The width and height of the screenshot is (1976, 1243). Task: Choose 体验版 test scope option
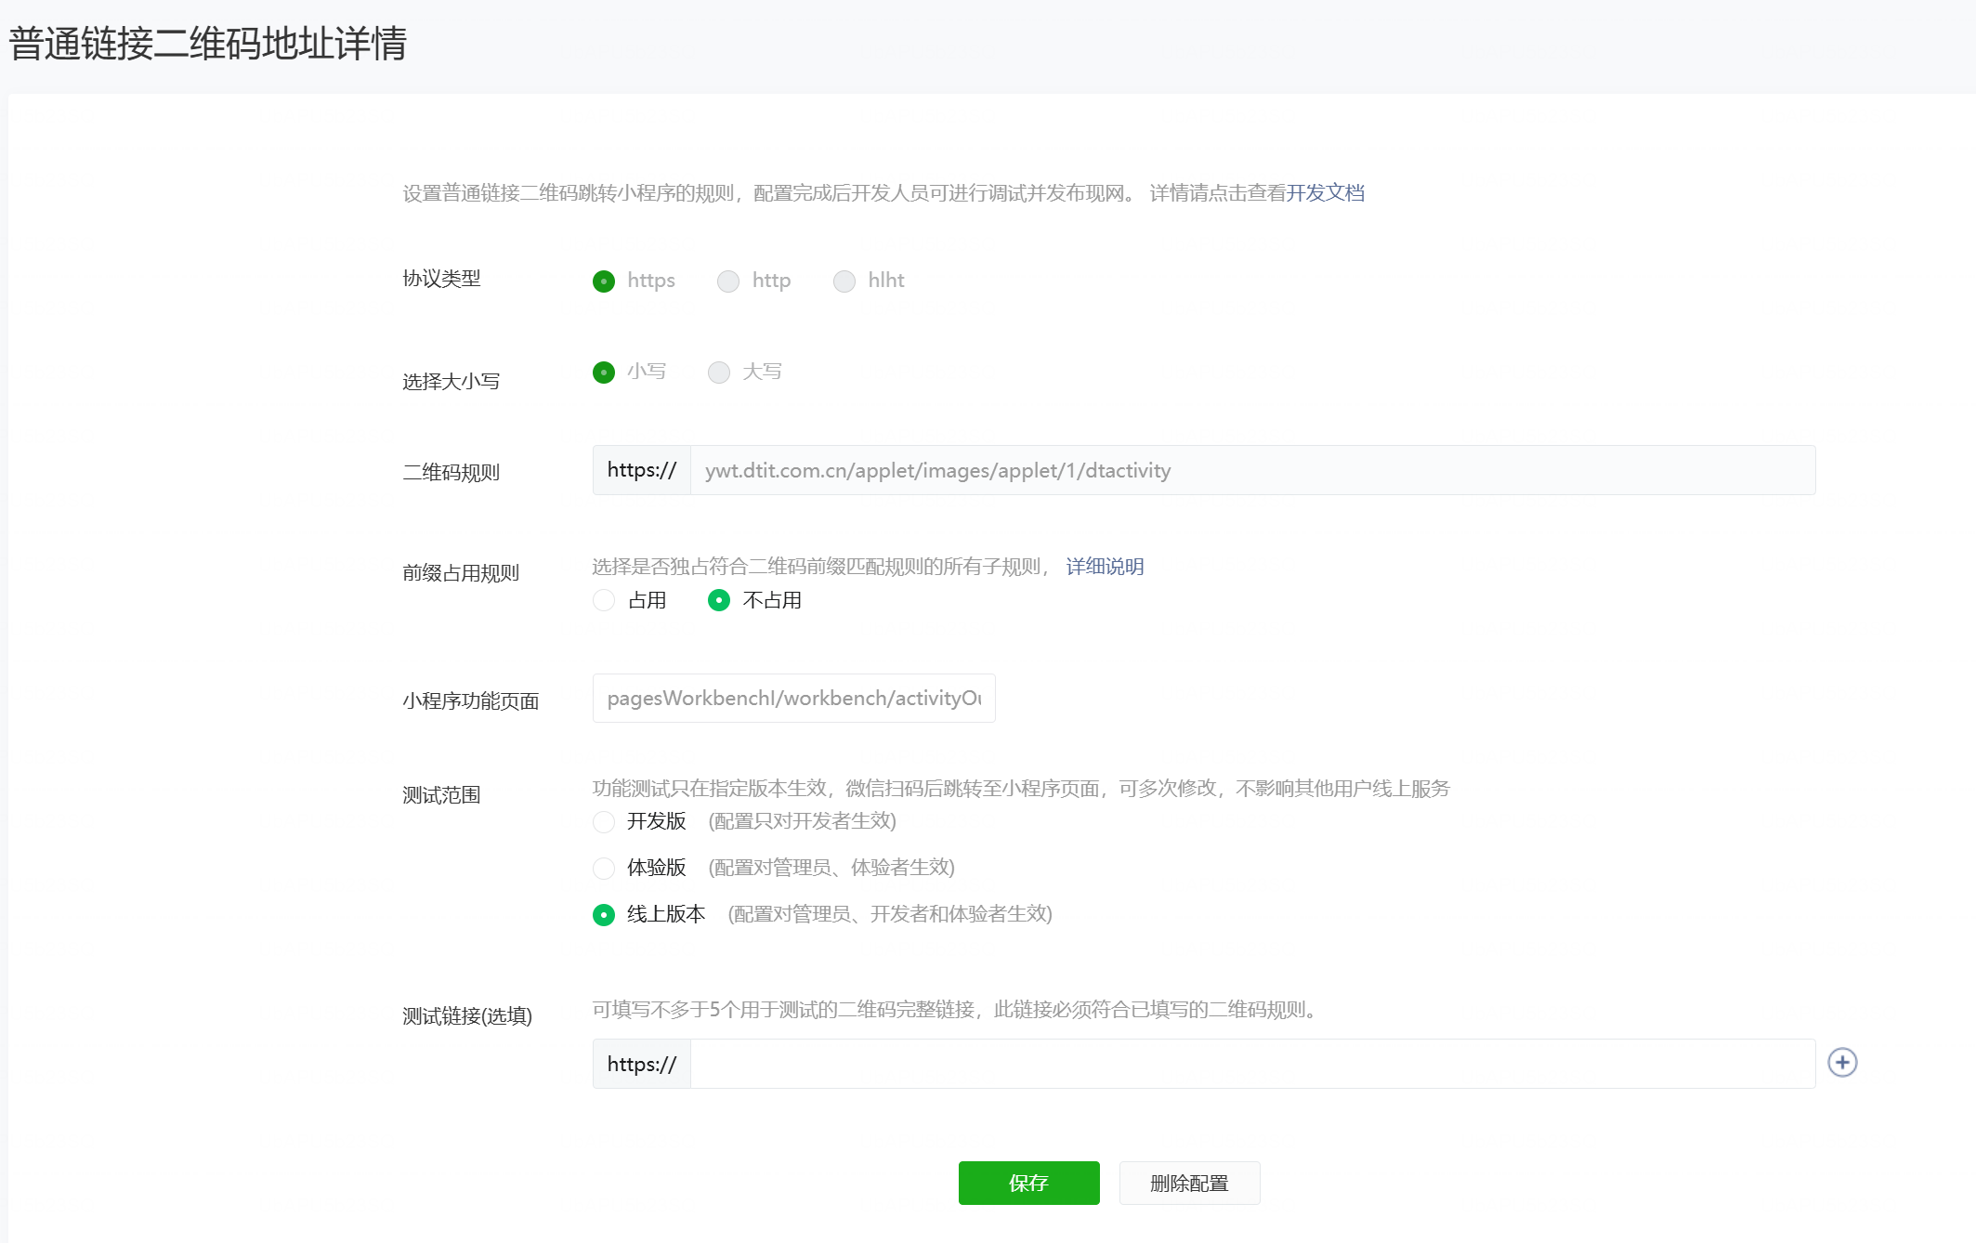pyautogui.click(x=604, y=868)
